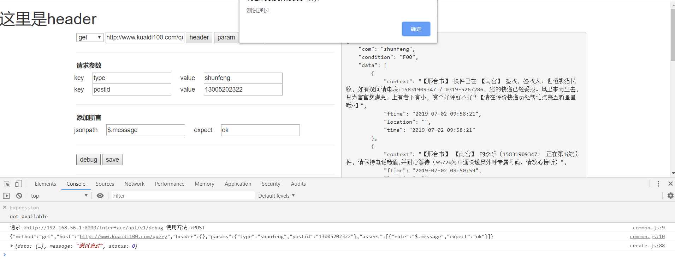Click the page vertical scrollbar thumb
The image size is (675, 266).
pyautogui.click(x=673, y=35)
